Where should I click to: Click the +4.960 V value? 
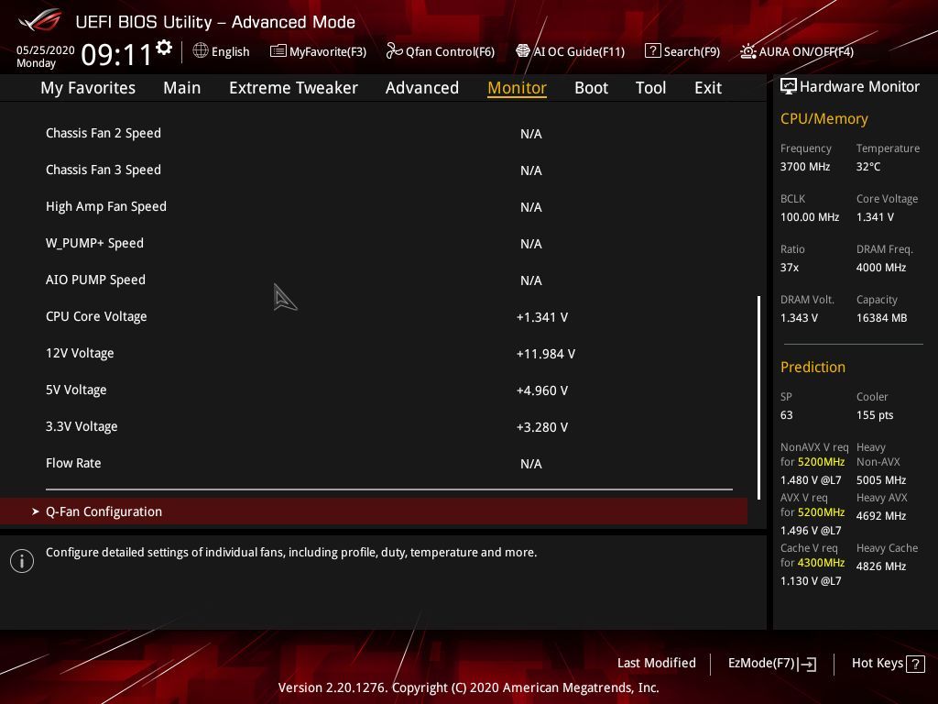point(542,390)
